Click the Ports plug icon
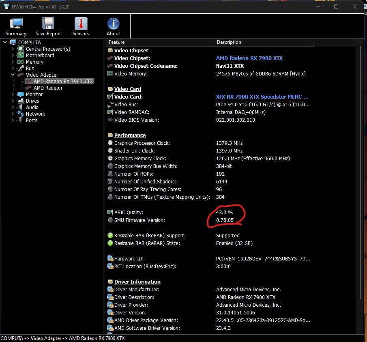The height and width of the screenshot is (342, 367). [21, 120]
